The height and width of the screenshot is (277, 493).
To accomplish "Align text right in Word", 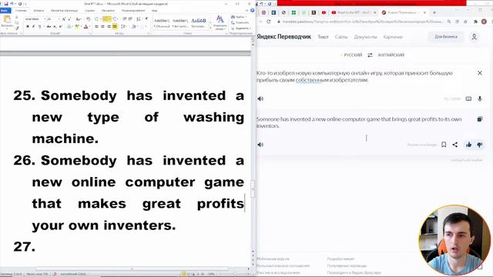I will pyautogui.click(x=109, y=27).
